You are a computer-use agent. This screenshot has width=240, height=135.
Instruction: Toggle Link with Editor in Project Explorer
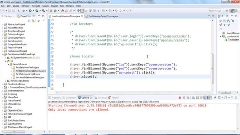coord(33,21)
